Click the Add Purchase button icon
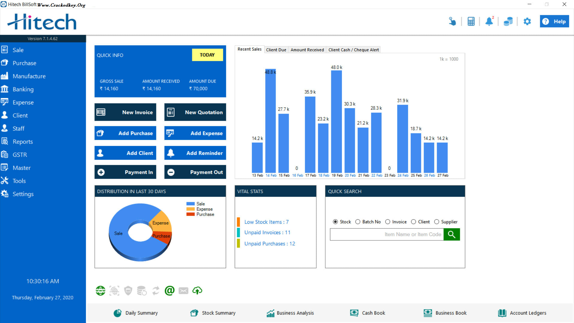The width and height of the screenshot is (574, 323). pyautogui.click(x=103, y=133)
